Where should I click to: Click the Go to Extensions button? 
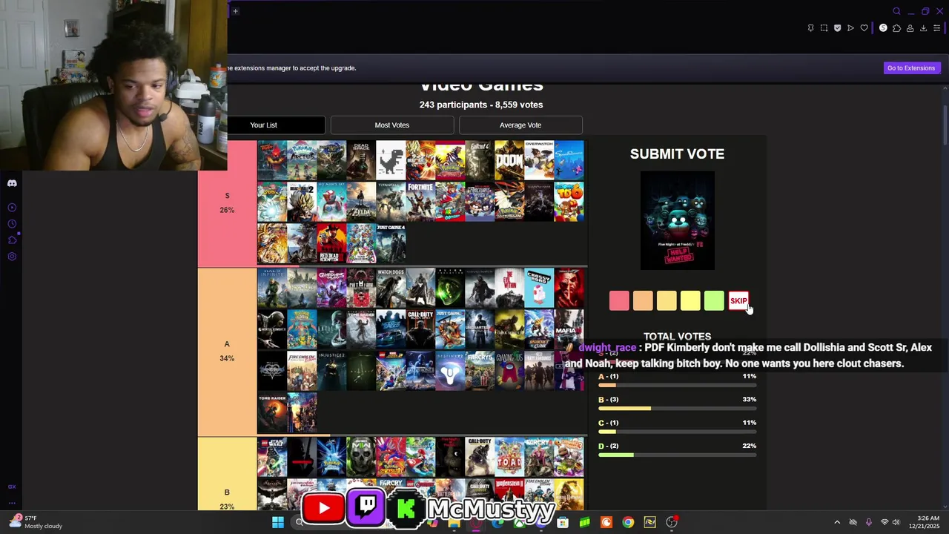[x=911, y=68]
